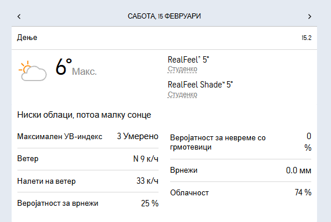The width and height of the screenshot is (331, 222).
Task: Click the RealFeel Shade 5° text
Action: point(200,85)
